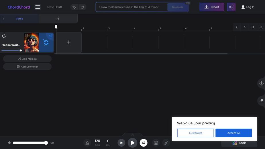Open the pen tool side icon
265x149 pixels.
coord(261,101)
